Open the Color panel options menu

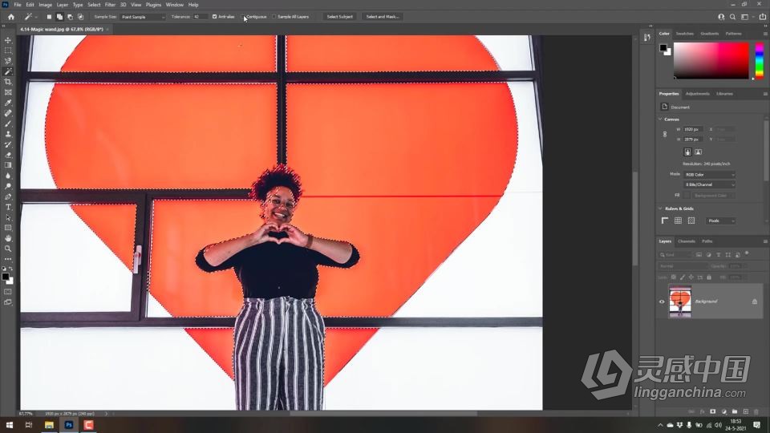coord(765,34)
